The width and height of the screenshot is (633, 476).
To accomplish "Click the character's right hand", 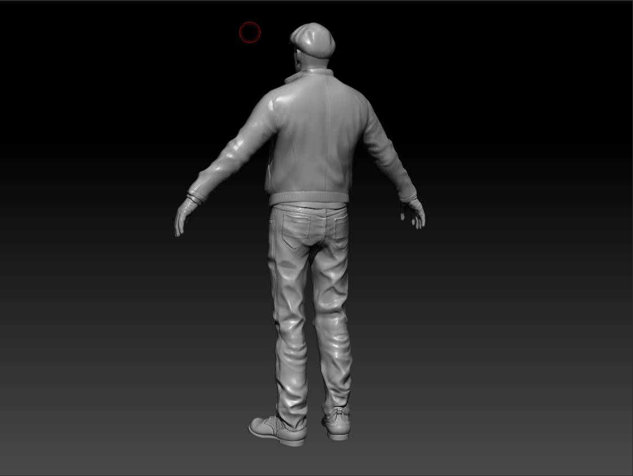I will [416, 214].
